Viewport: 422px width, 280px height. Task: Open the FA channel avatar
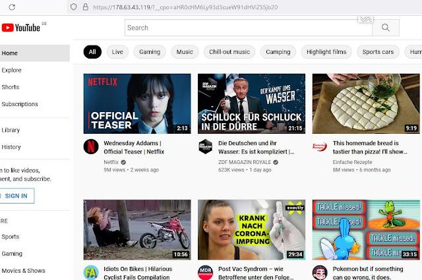91,273
